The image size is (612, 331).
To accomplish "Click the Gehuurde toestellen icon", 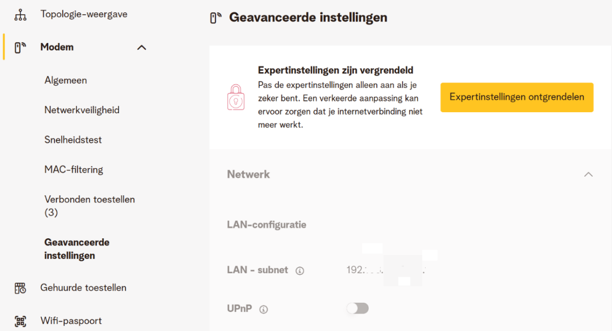I will (20, 288).
